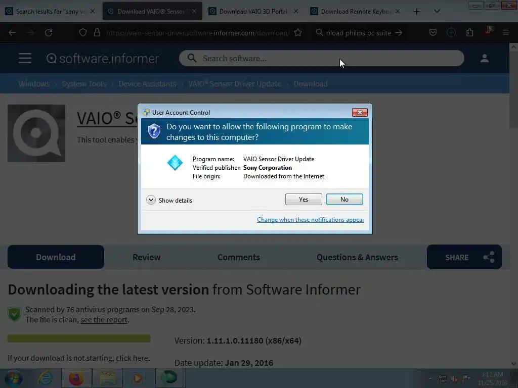Select the Download page tab

56,257
